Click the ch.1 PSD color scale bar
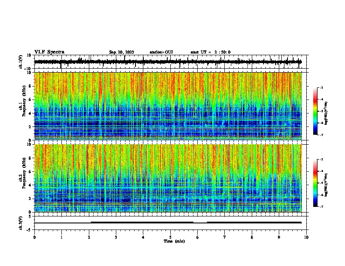Screen dimensions: 345x266 click(x=315, y=111)
